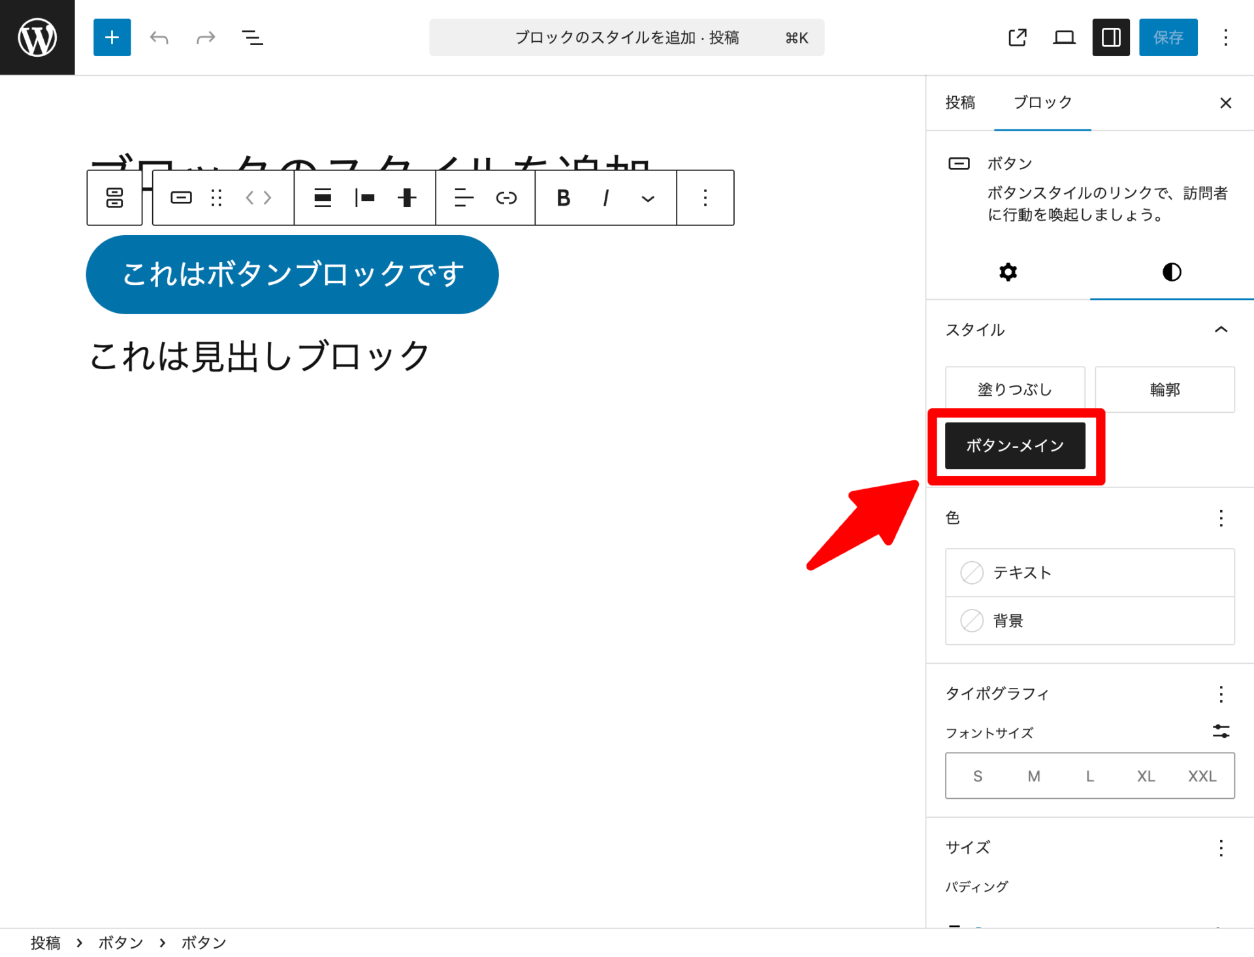Toggle the settings sidebar panel button
The height and width of the screenshot is (957, 1254).
click(x=1110, y=37)
